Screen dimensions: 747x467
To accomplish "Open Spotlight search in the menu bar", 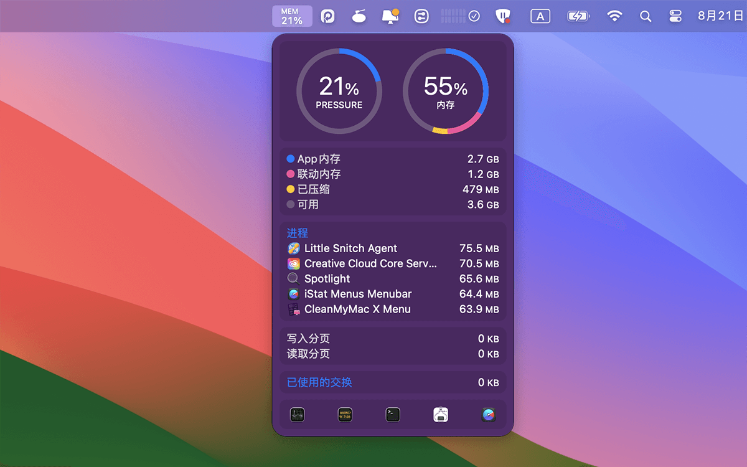I will pyautogui.click(x=646, y=16).
